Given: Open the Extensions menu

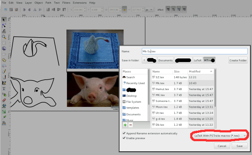Looking at the screenshot, I should (79, 3).
